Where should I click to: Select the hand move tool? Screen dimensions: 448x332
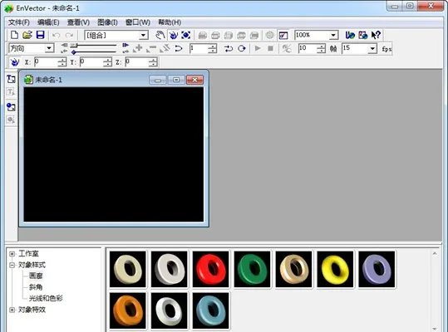[160, 35]
